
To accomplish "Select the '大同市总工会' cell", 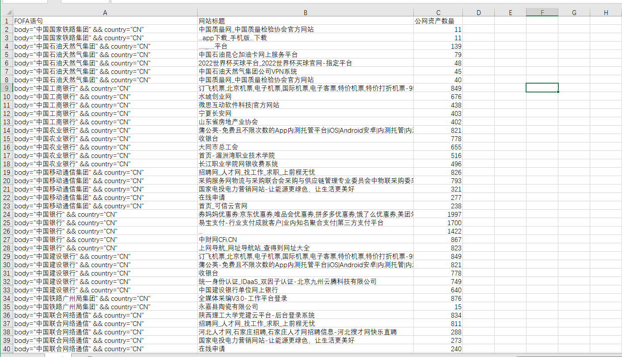I will (305, 147).
